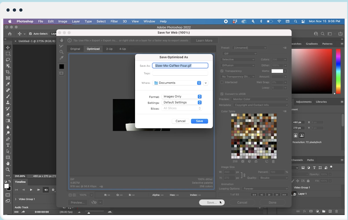Click the white Matte color swatch
Screen dimensions: 348x220
pyautogui.click(x=277, y=71)
